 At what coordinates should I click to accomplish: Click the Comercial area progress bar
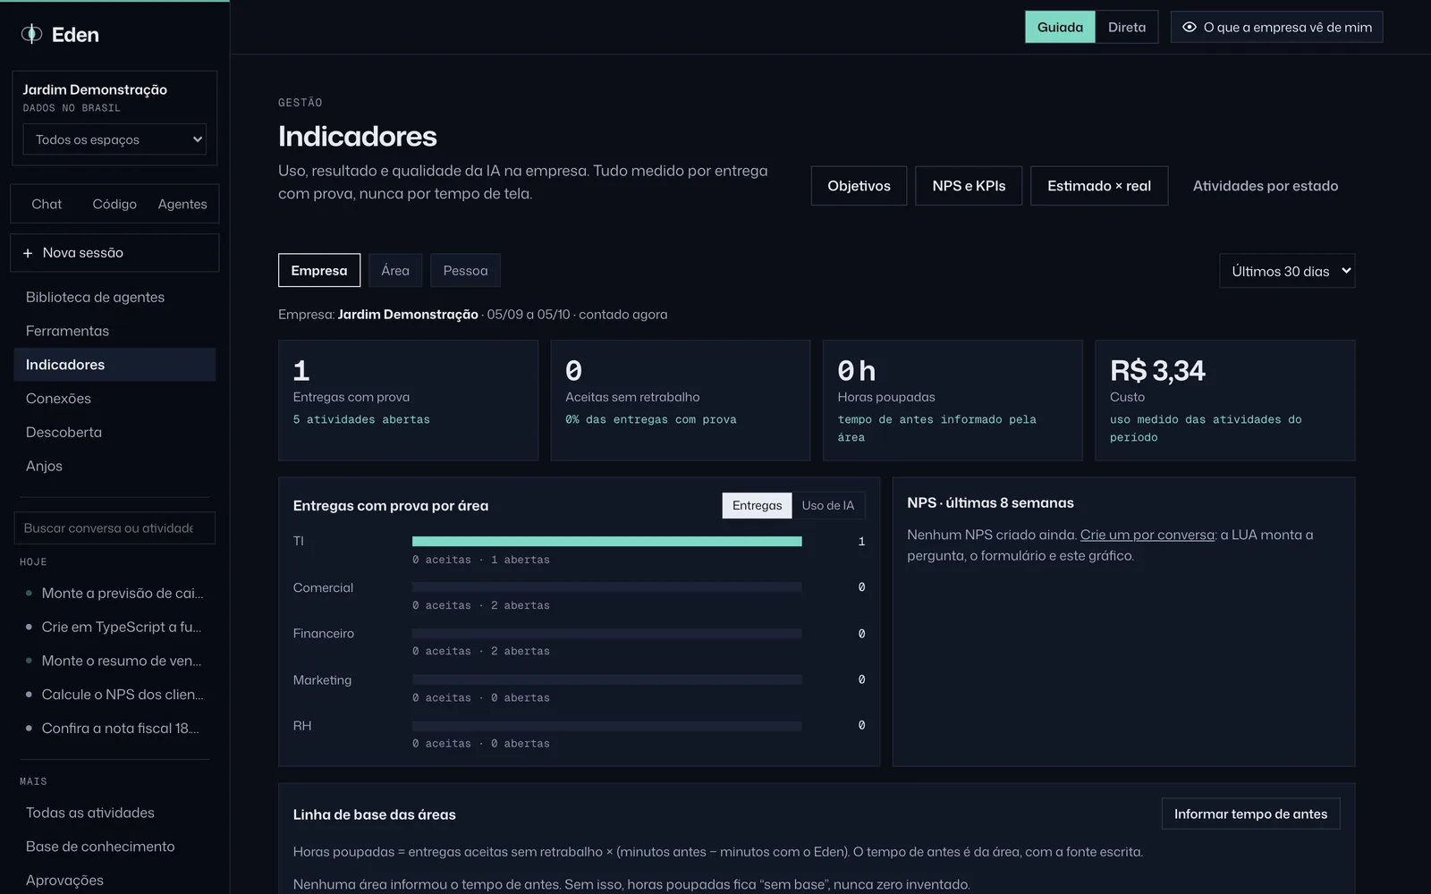tap(606, 587)
